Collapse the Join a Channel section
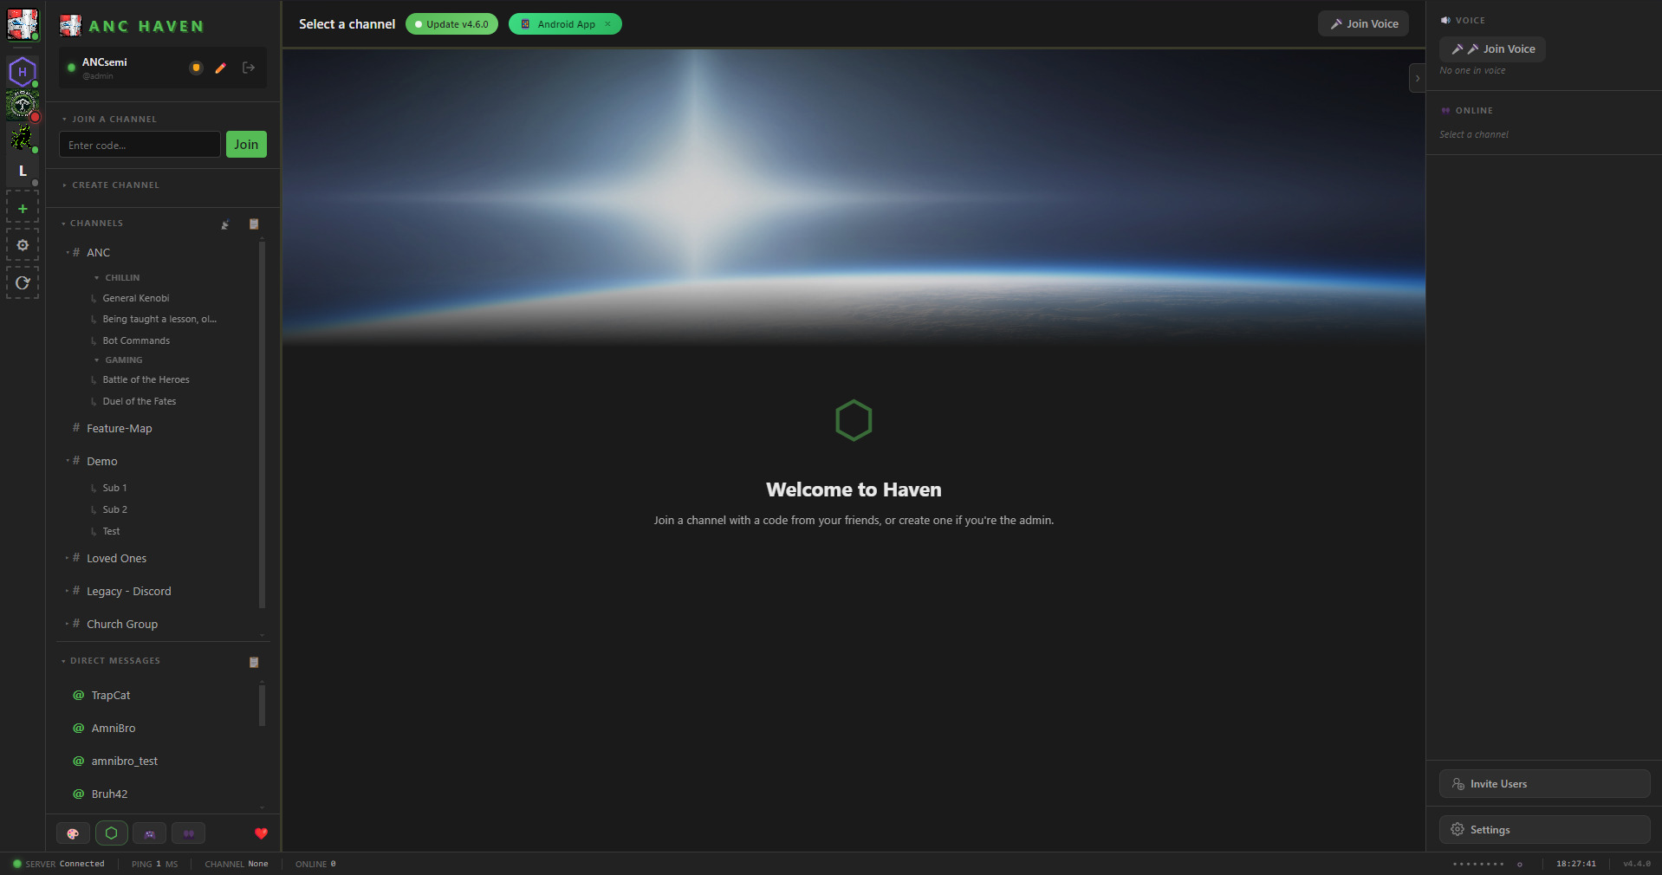This screenshot has height=875, width=1662. click(x=109, y=120)
